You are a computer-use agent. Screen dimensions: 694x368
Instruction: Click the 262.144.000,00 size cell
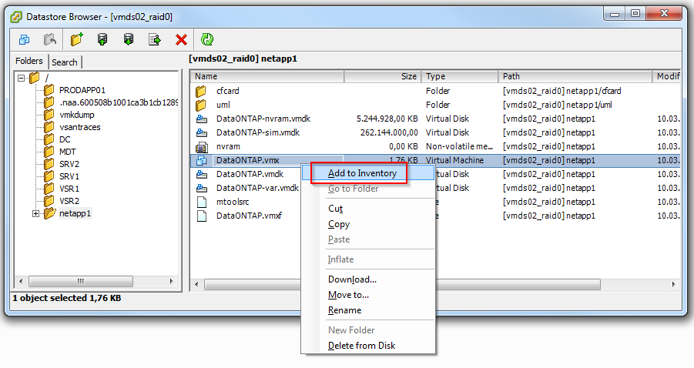[x=389, y=132]
